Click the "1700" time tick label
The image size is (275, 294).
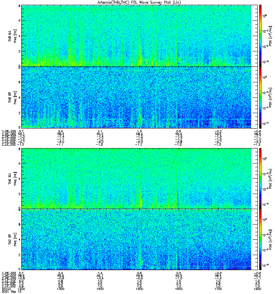218,289
